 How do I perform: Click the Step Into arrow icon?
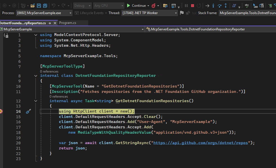coord(213,6)
